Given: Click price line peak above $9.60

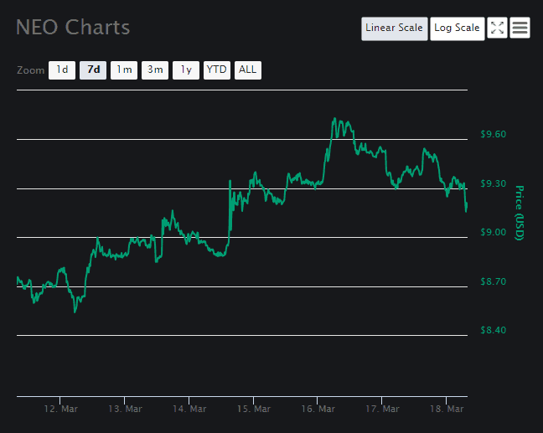Looking at the screenshot, I should [x=334, y=119].
